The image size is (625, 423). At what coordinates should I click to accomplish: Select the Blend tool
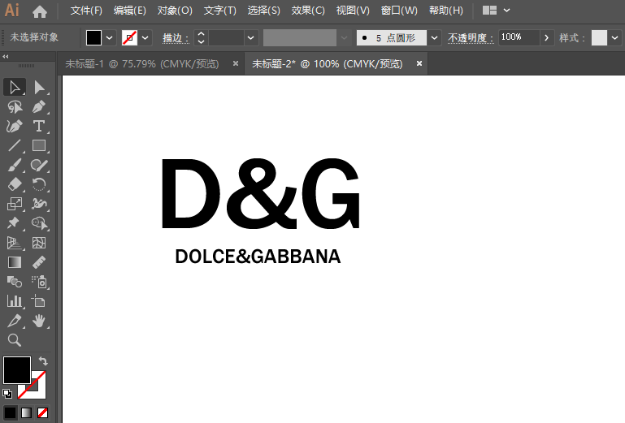point(15,282)
